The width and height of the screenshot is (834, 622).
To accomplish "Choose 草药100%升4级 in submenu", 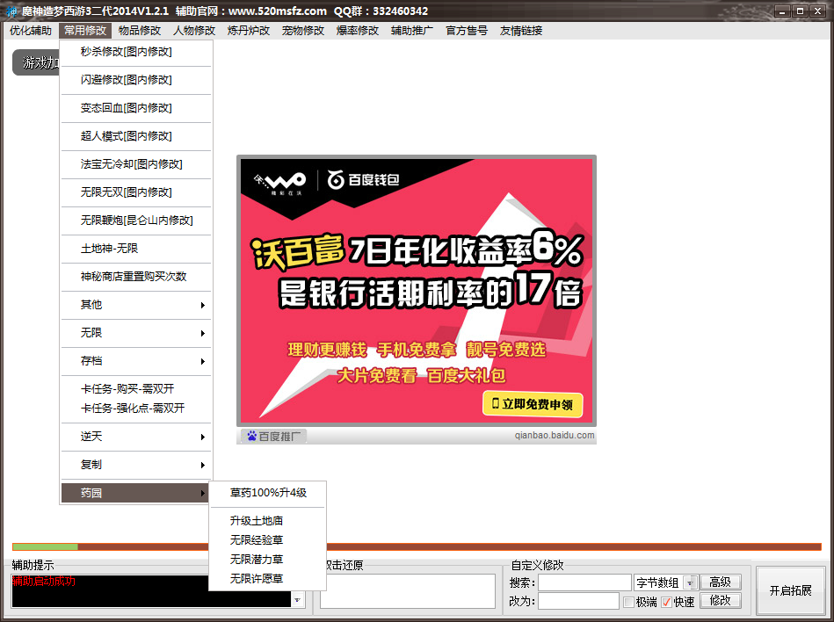I will 267,493.
